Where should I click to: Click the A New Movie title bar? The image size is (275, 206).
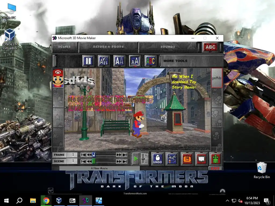pos(99,168)
